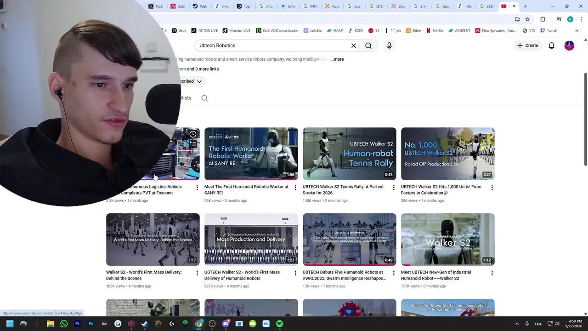
Task: Open options for Meet The First Humanoid Robotic Worker
Action: (295, 188)
